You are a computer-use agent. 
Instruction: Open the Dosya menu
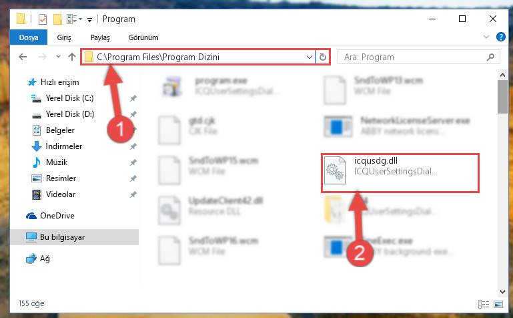(x=29, y=37)
